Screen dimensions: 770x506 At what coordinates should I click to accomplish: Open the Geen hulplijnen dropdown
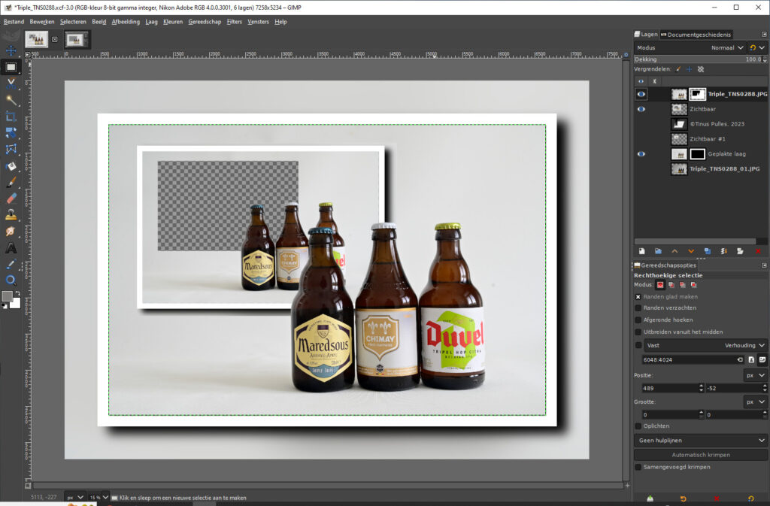click(700, 441)
